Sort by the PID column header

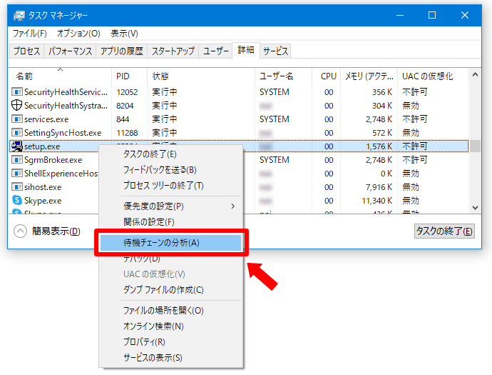point(123,76)
